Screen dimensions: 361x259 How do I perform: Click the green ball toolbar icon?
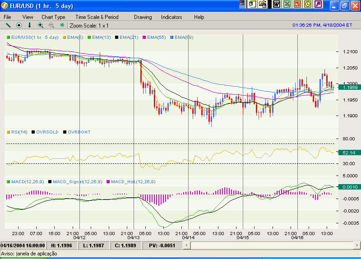pyautogui.click(x=62, y=26)
